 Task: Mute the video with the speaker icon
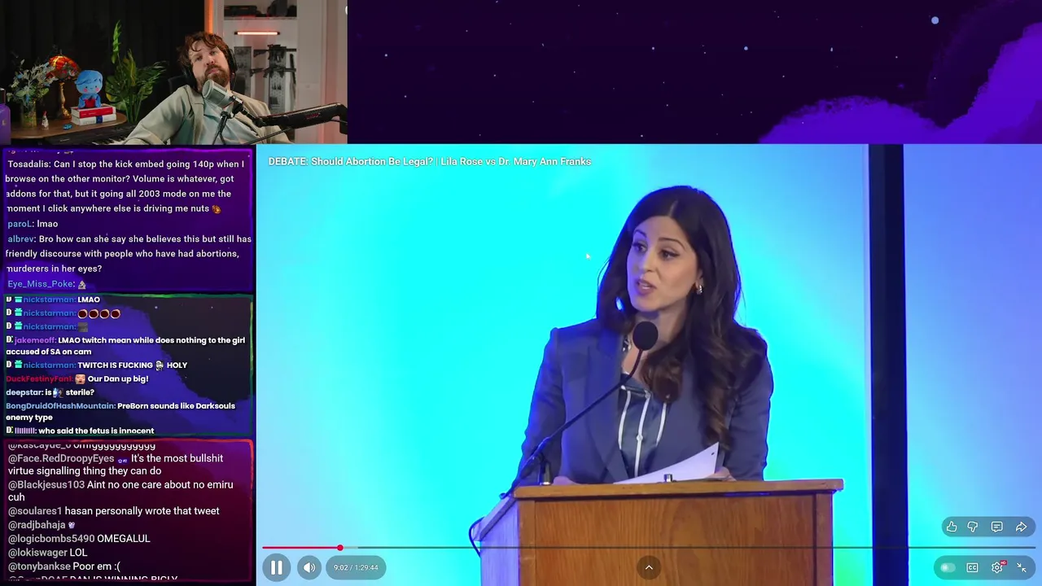[309, 567]
